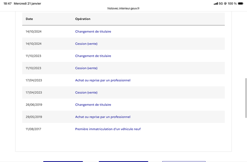The image size is (247, 162).
Task: Open Changement de titulaire dated 11/10/2023
Action: (x=93, y=56)
